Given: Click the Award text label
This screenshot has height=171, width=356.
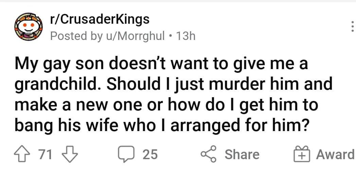Looking at the screenshot, I should [336, 154].
